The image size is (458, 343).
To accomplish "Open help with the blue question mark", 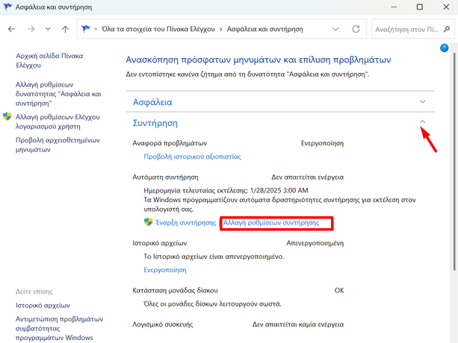I will pos(444,48).
